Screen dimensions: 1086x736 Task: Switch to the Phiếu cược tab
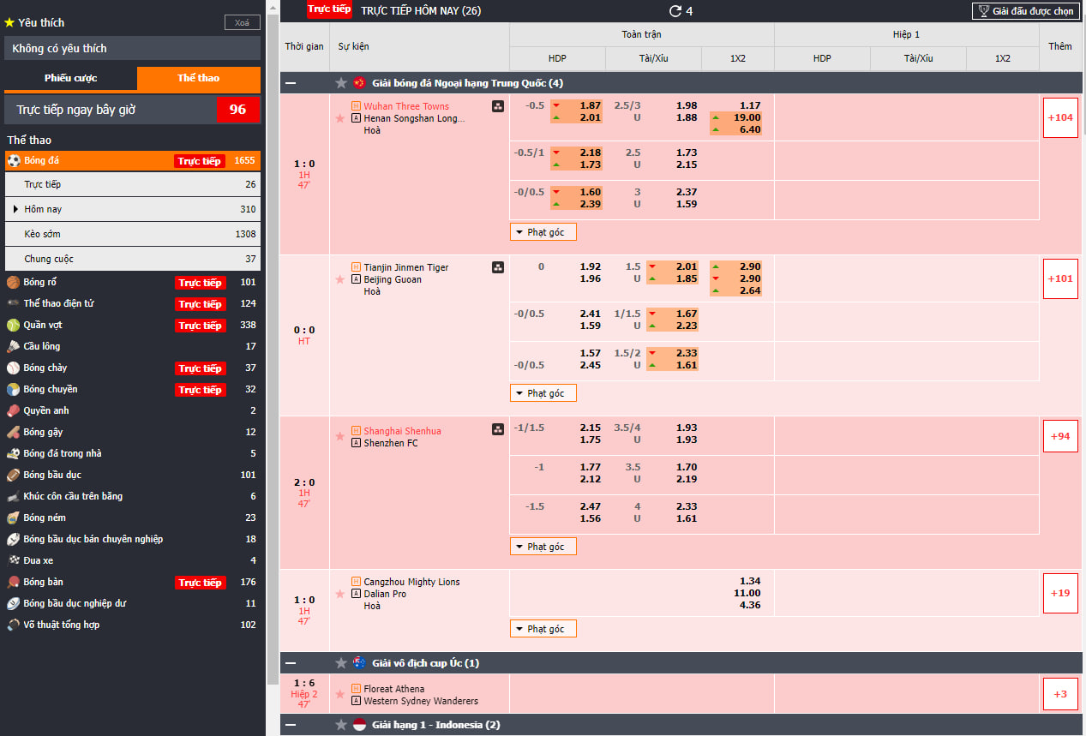click(70, 78)
